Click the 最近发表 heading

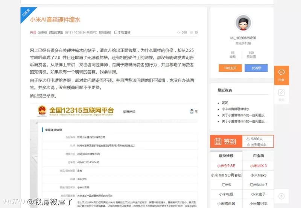coord(225,90)
